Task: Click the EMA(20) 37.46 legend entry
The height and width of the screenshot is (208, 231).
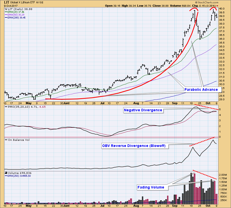Action: click(14, 12)
